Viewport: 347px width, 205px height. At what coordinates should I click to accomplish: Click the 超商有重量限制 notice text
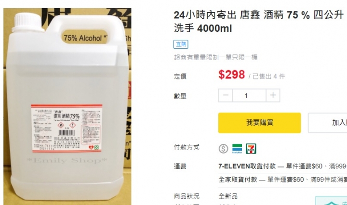click(x=215, y=57)
